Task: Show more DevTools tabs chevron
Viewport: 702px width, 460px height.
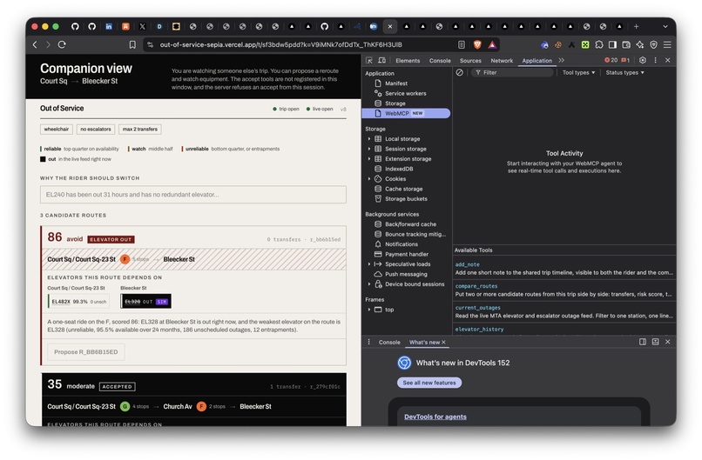Action: 562,60
